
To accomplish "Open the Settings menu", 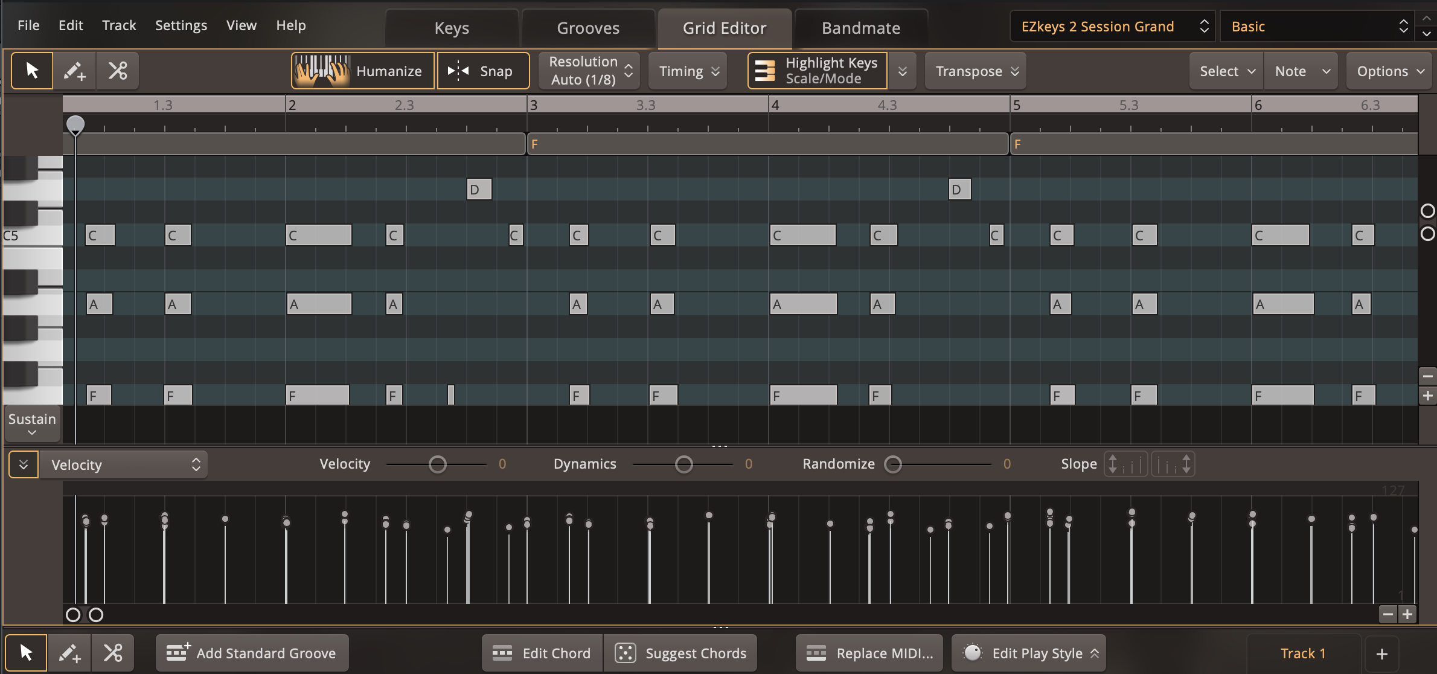I will point(181,25).
